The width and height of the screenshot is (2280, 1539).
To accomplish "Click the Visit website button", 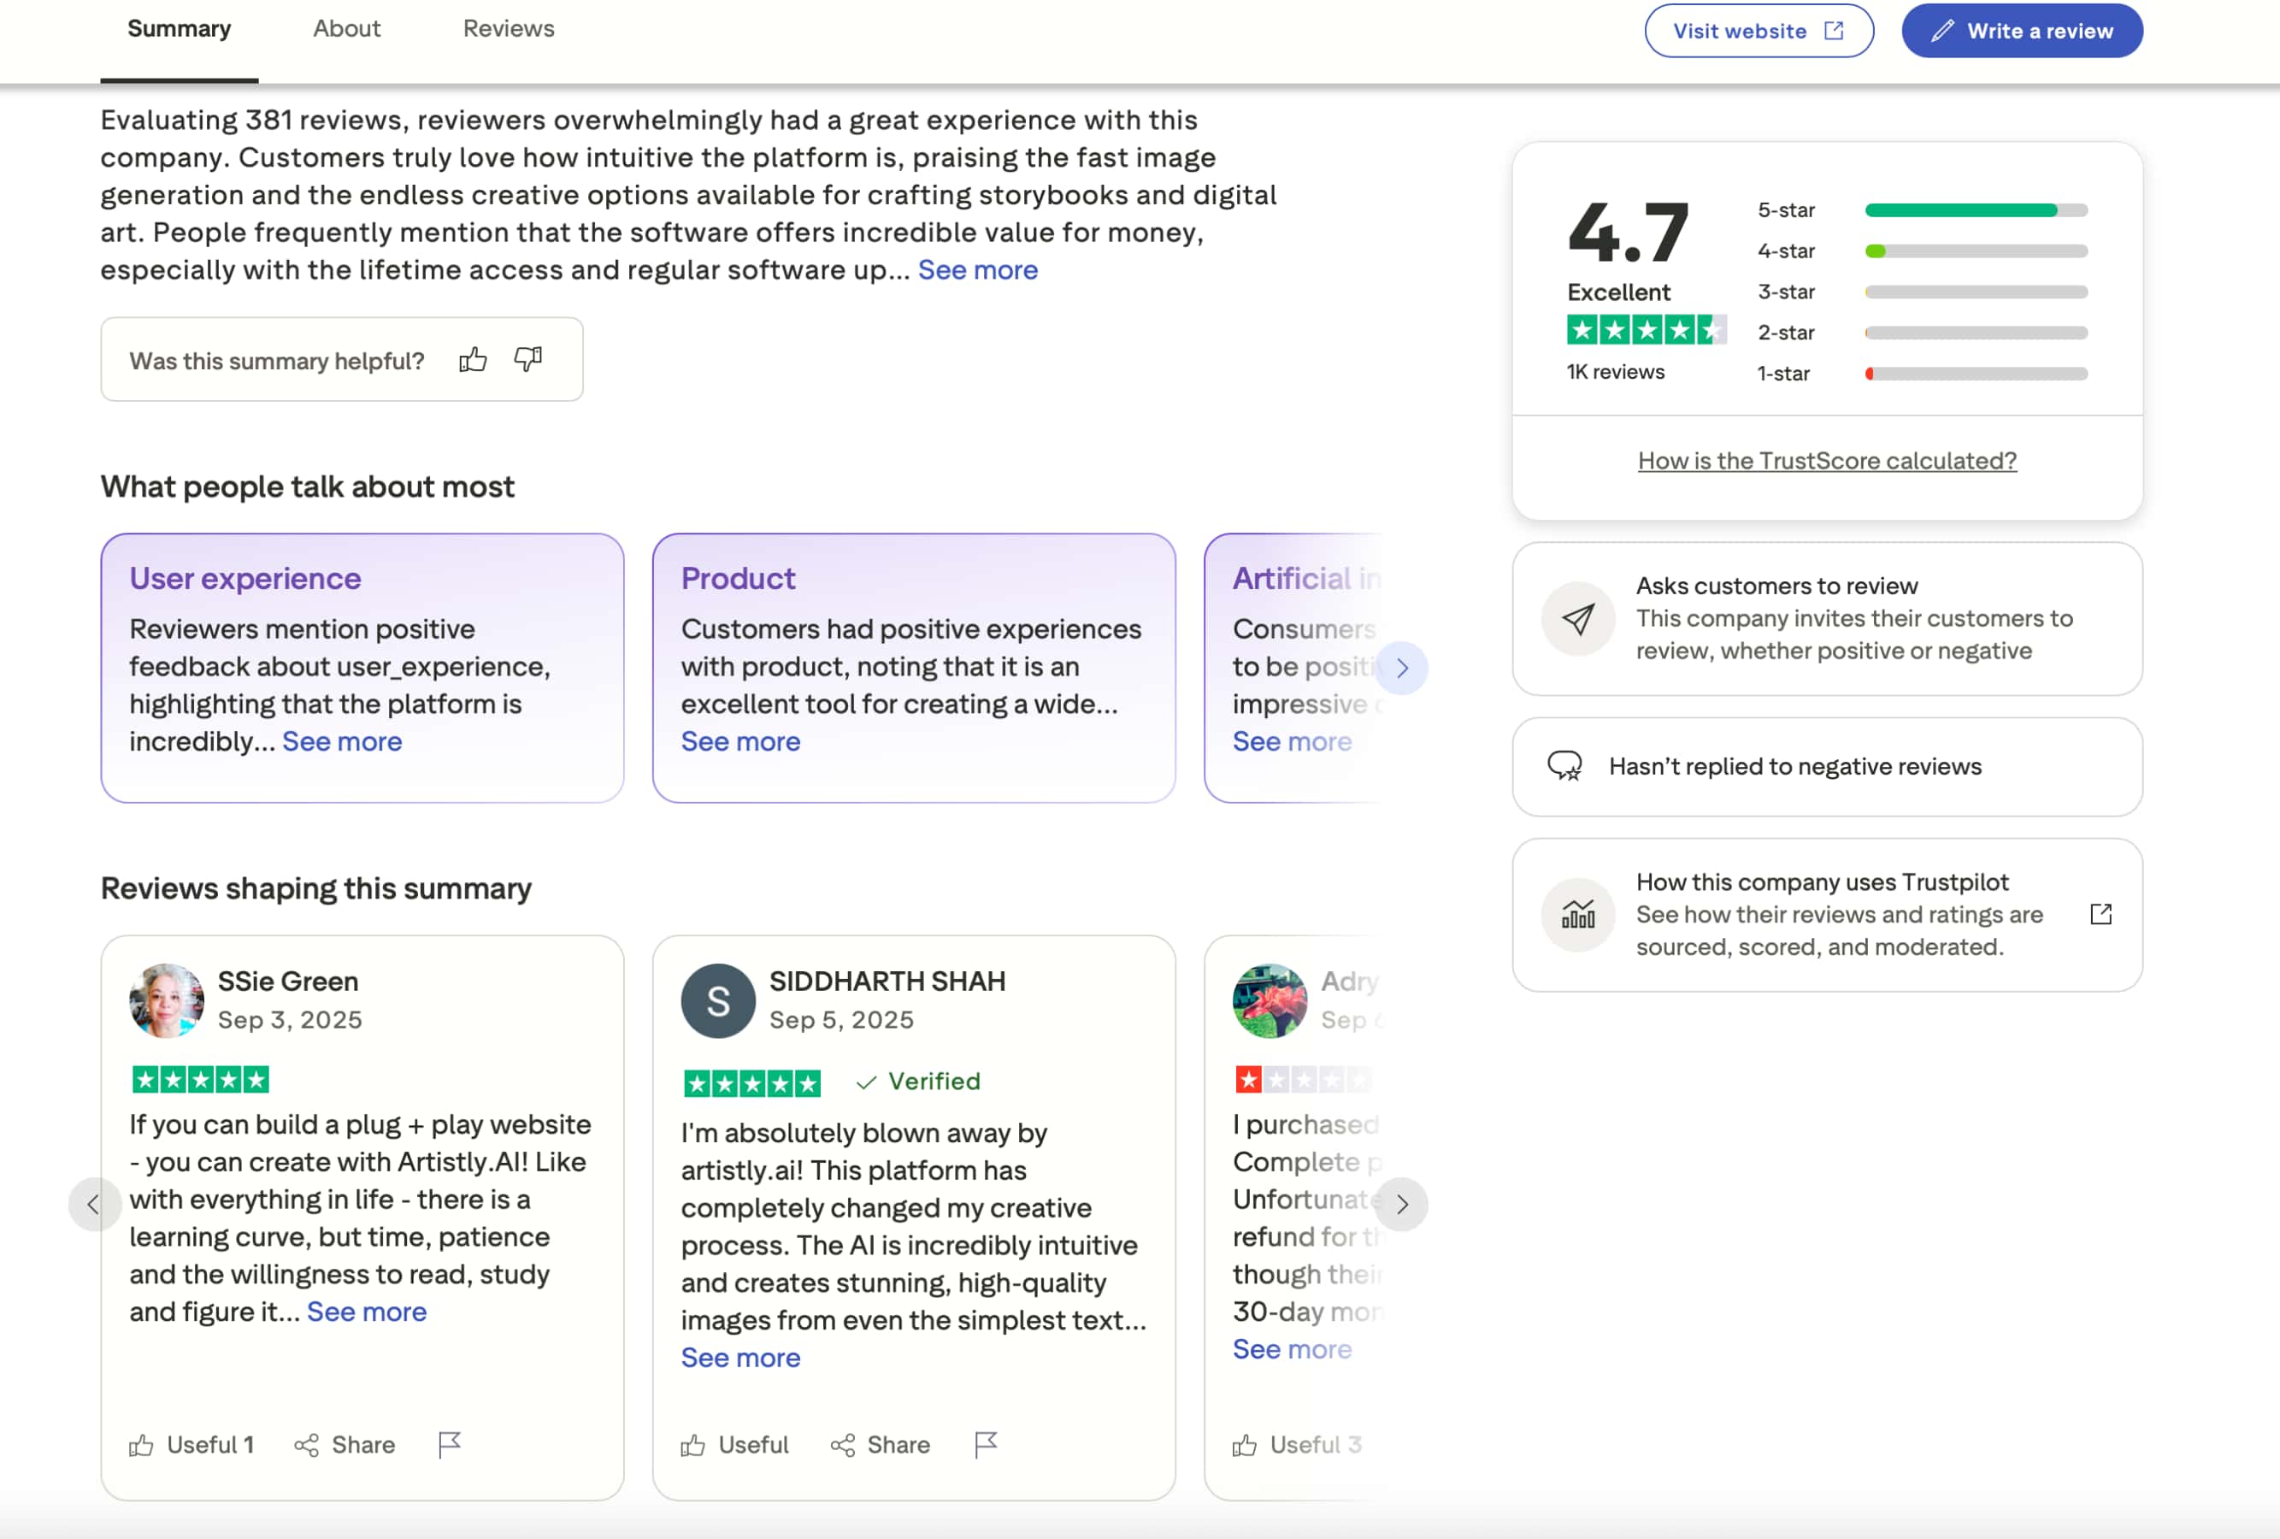I will 1759,31.
